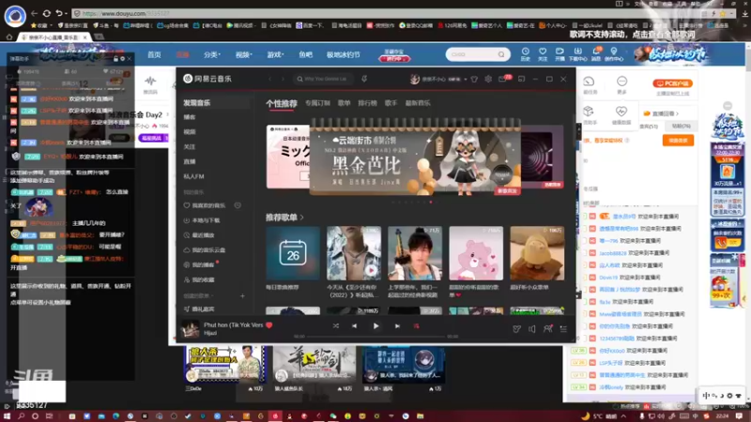Unlike song Phut hon with heart icon
Image resolution: width=751 pixels, height=422 pixels.
pyautogui.click(x=269, y=324)
